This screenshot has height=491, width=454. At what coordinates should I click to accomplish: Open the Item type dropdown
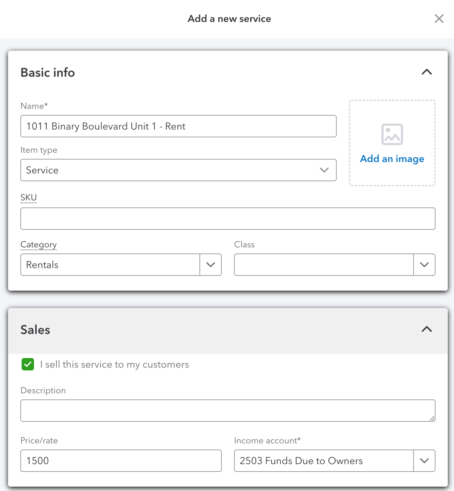click(x=178, y=170)
